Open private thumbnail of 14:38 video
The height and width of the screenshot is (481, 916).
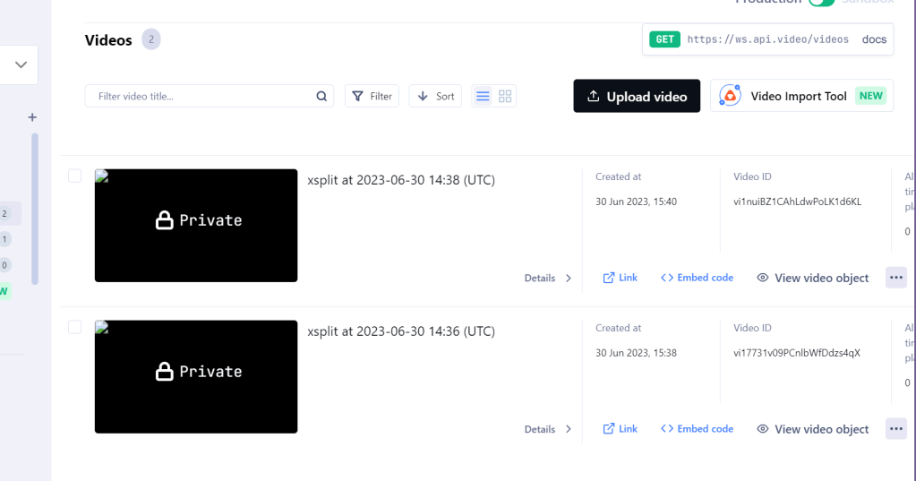pyautogui.click(x=196, y=226)
